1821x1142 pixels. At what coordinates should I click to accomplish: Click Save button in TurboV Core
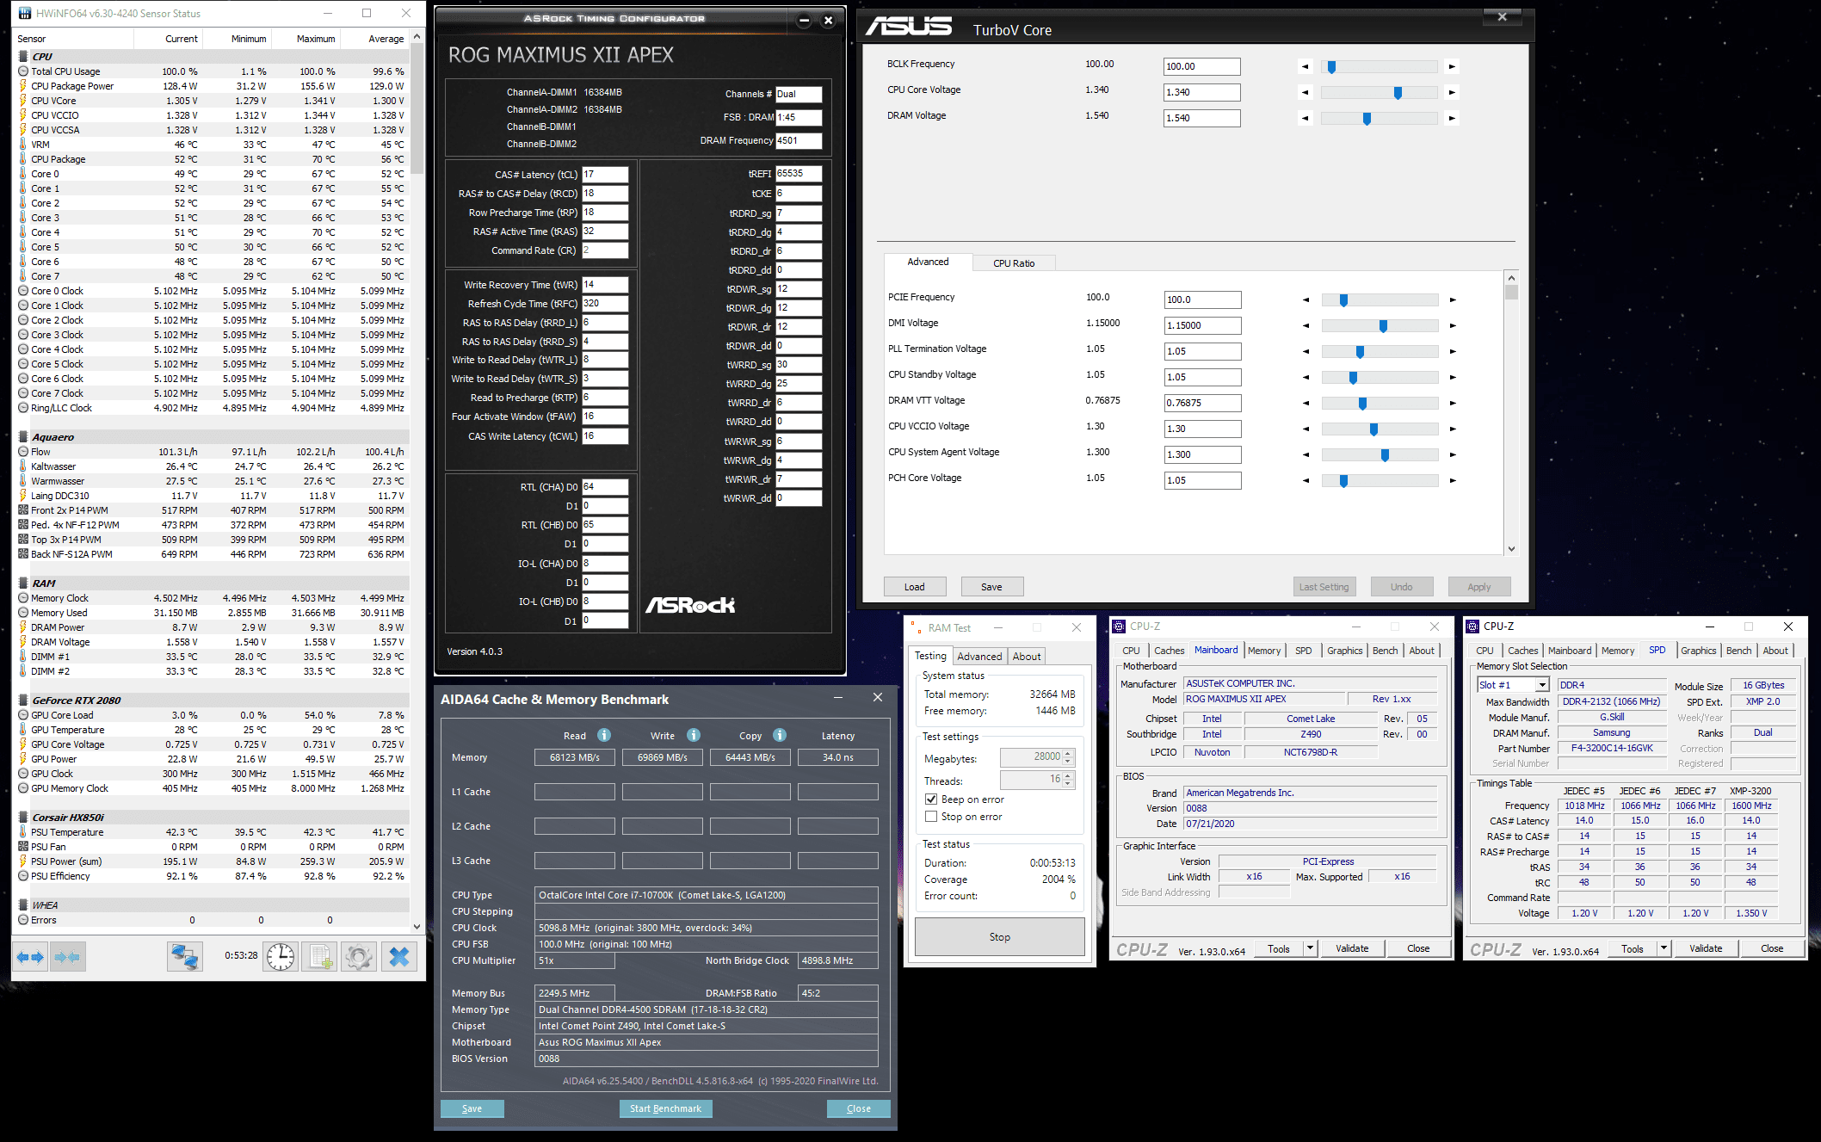991,587
